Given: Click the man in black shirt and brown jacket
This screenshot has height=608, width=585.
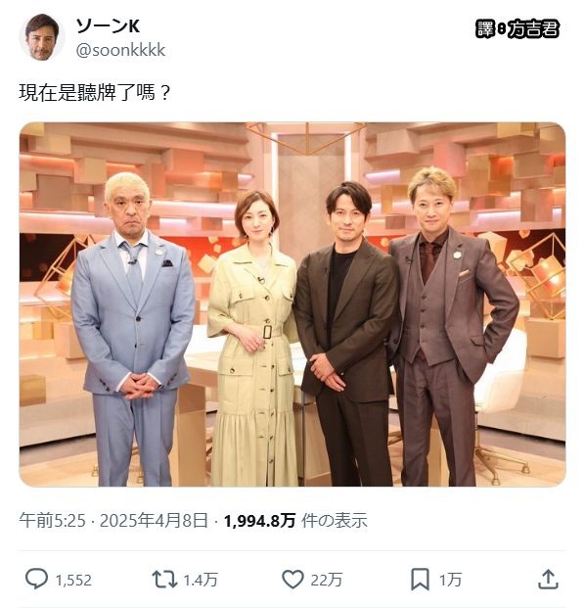Looking at the screenshot, I should click(346, 334).
